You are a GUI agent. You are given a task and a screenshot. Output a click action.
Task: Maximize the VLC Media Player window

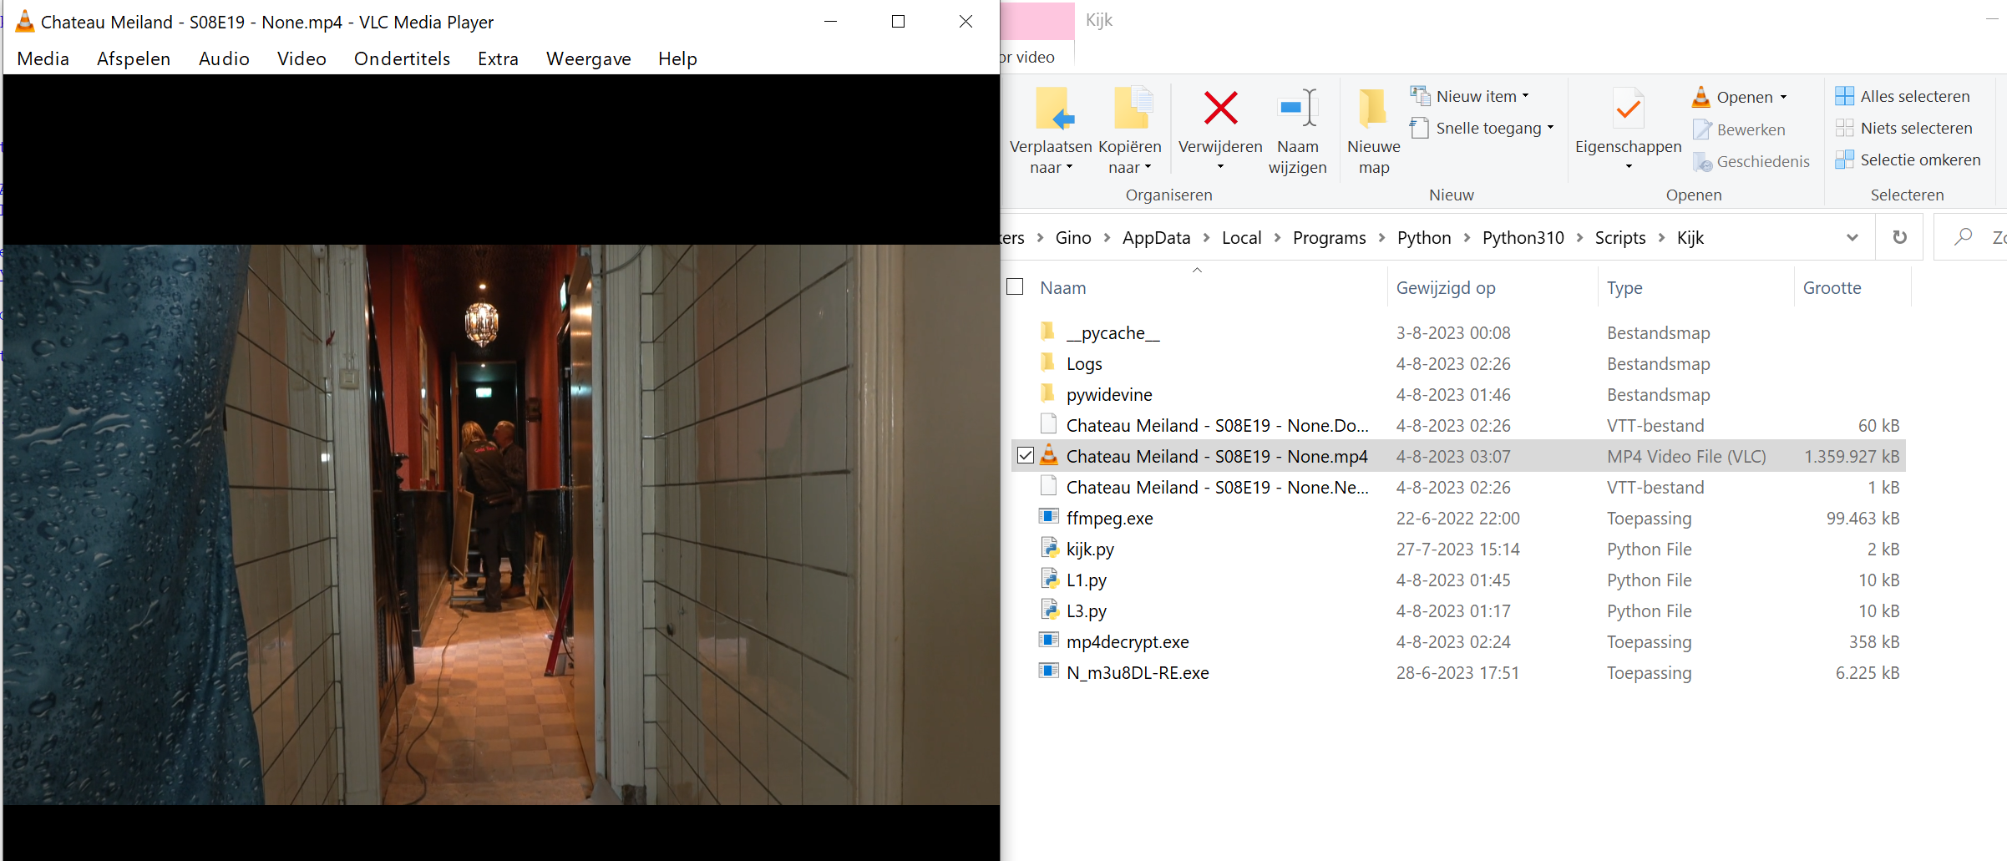pos(898,22)
